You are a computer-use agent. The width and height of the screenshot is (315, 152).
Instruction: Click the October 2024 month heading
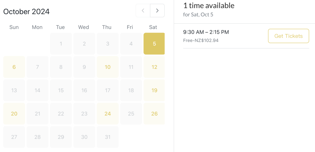pyautogui.click(x=26, y=12)
